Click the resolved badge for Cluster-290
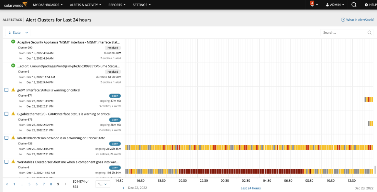Image resolution: width=377 pixels, height=192 pixels. (113, 48)
